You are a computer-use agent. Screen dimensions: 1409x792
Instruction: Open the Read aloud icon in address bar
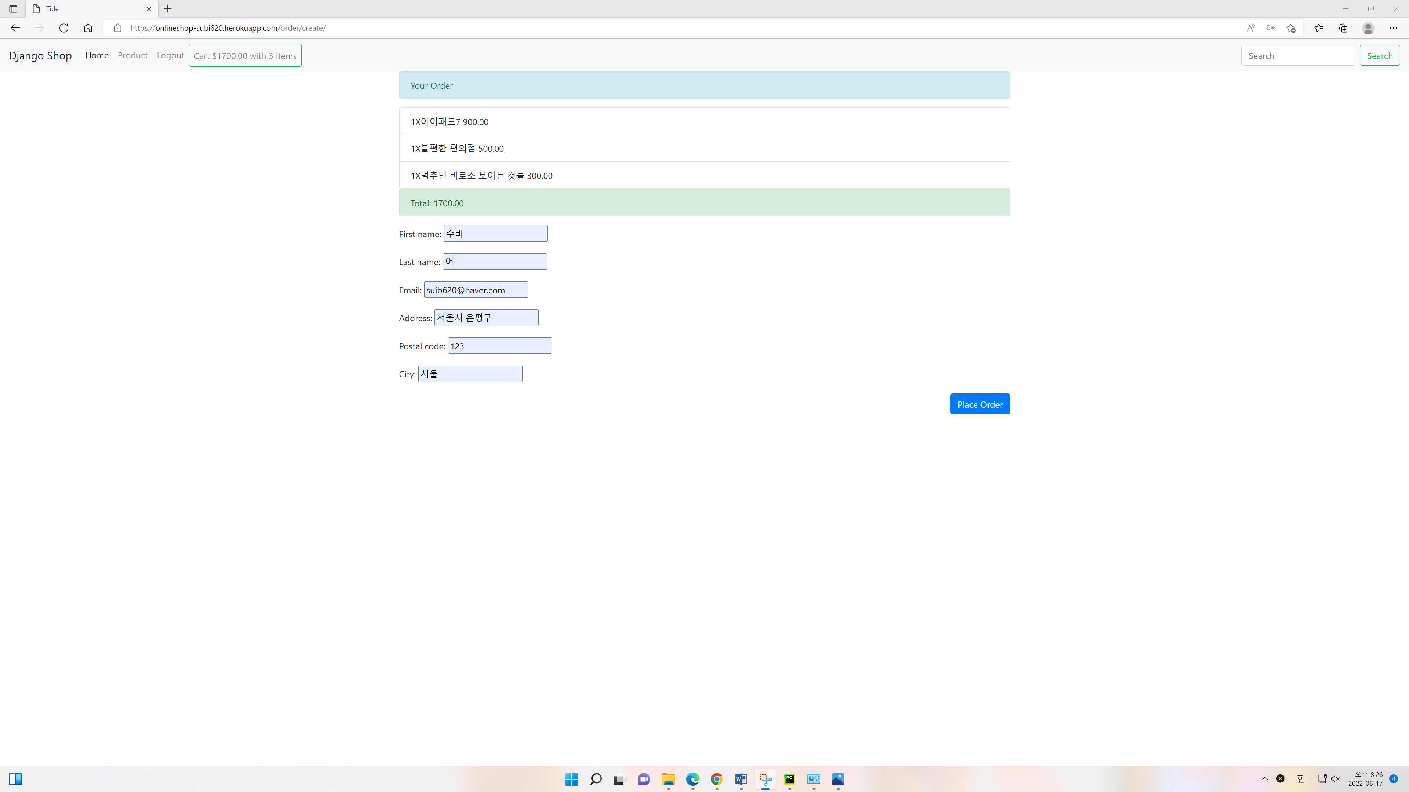[1251, 28]
